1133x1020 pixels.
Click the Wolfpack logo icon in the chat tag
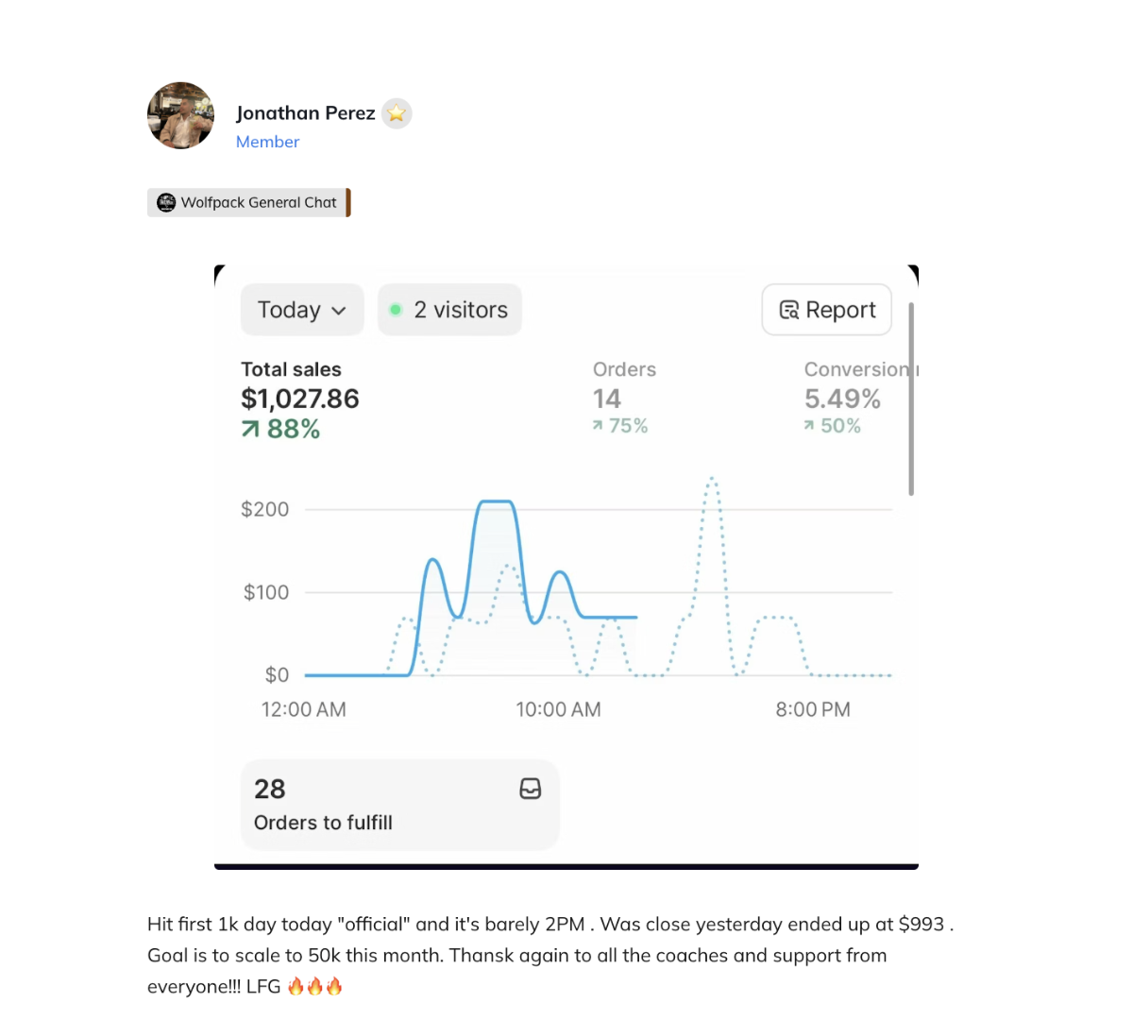(x=166, y=202)
